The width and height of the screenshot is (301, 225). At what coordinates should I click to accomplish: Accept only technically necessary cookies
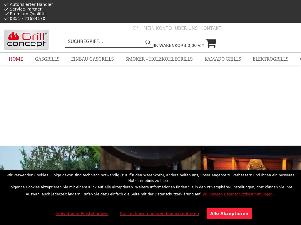pos(159,214)
